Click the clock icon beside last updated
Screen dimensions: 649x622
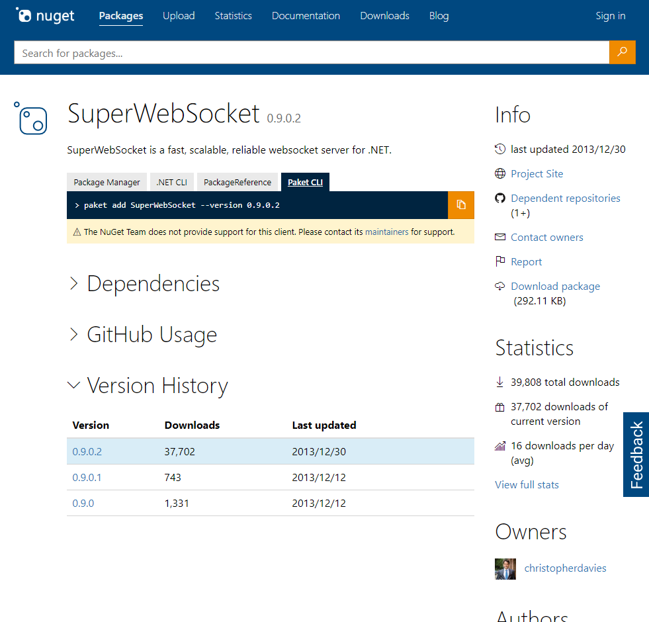coord(500,149)
